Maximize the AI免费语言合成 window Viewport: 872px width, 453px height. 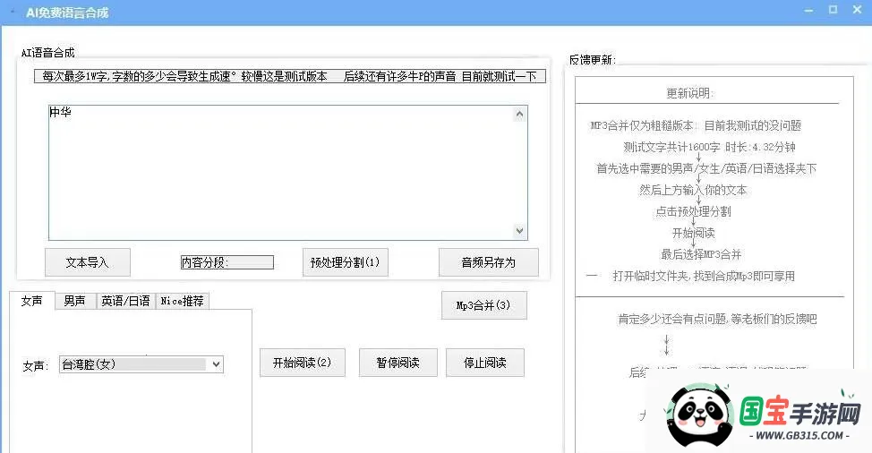click(834, 10)
